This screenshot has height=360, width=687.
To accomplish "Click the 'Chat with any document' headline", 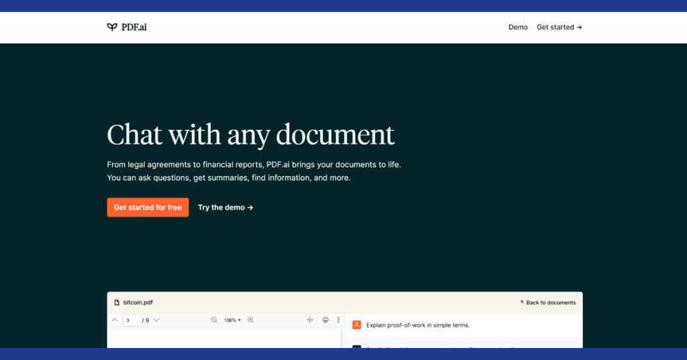I will point(251,134).
